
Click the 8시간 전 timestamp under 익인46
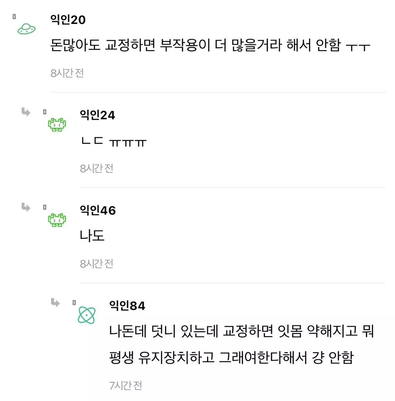[x=96, y=264]
